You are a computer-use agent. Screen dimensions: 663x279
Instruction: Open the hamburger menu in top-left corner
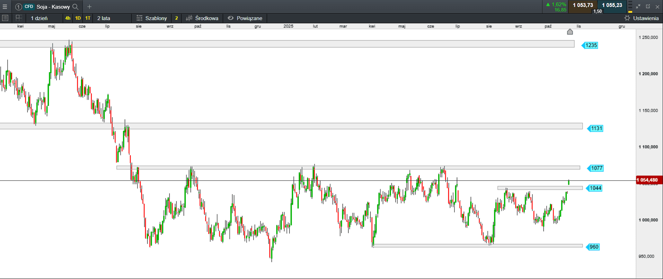pyautogui.click(x=5, y=7)
